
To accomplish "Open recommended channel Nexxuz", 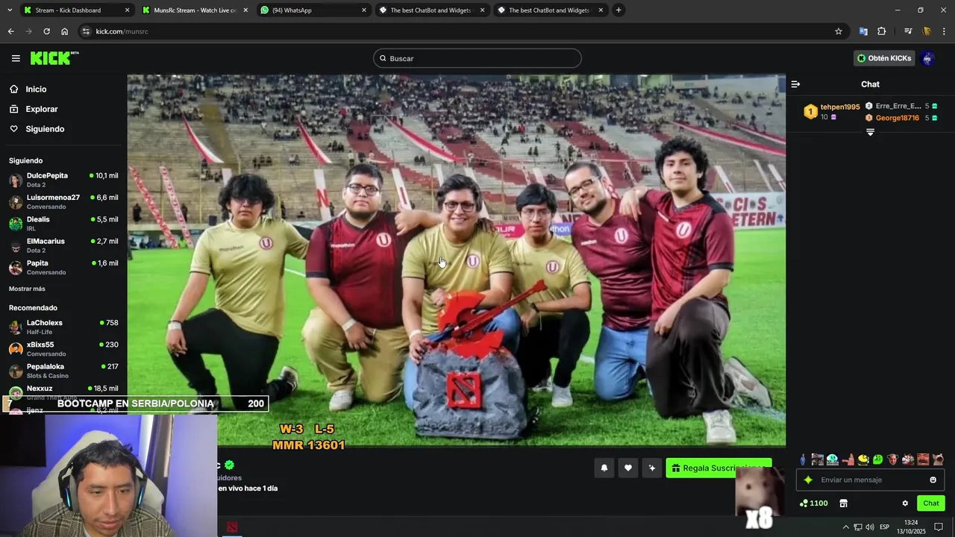I will tap(63, 391).
